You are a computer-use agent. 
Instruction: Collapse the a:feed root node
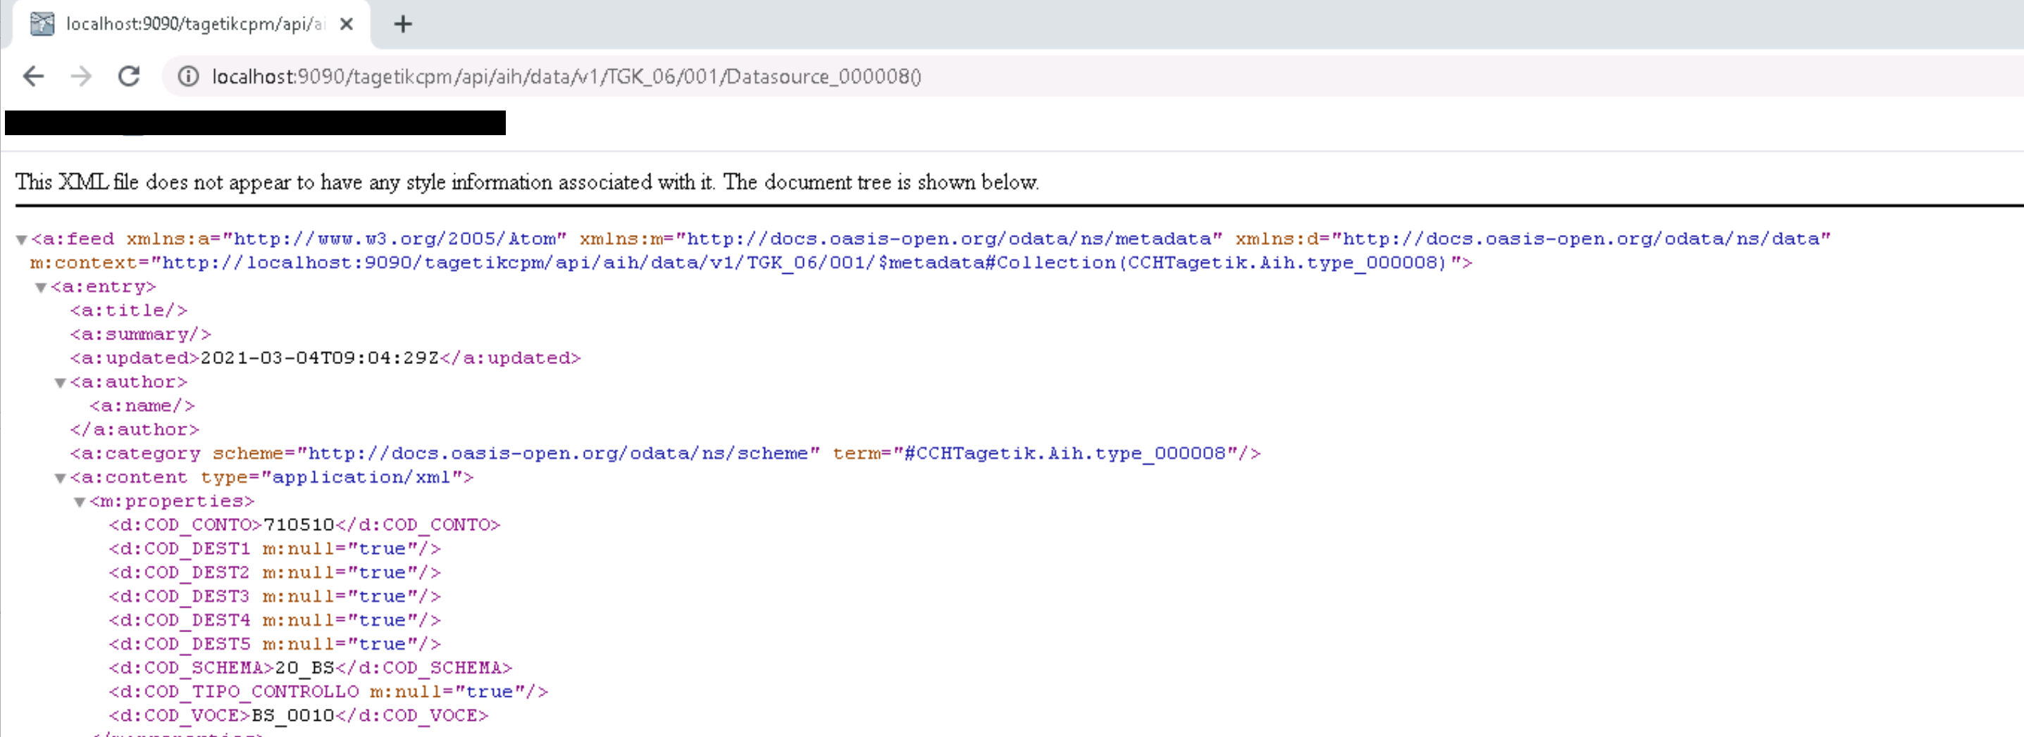pos(22,240)
